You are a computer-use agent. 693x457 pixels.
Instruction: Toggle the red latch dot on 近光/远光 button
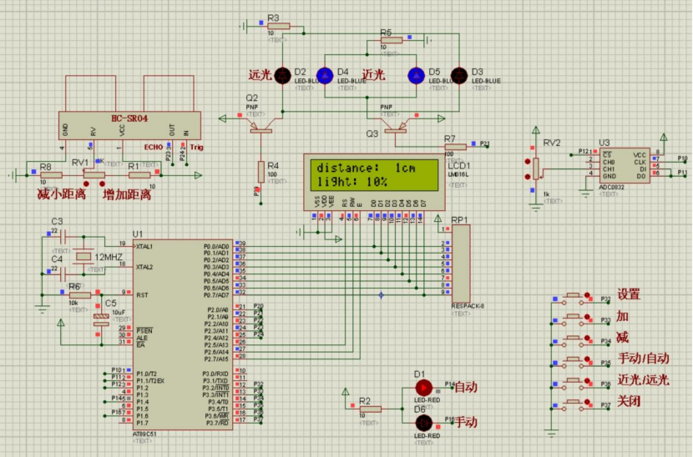coord(587,380)
